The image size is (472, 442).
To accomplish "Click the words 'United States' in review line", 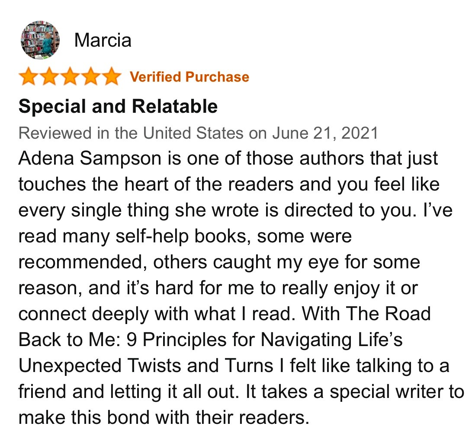I will coord(193,133).
